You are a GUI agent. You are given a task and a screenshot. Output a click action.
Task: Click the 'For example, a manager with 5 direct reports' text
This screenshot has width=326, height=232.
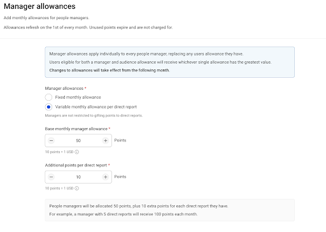[124, 214]
